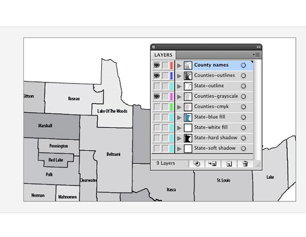306x237 pixels.
Task: Toggle lock on Counties-cmyk layer
Action: pos(165,107)
